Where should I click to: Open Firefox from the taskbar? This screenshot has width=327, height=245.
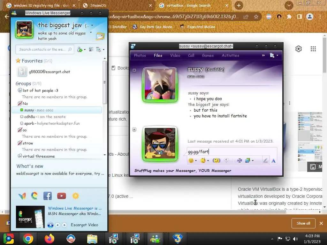tap(49, 239)
